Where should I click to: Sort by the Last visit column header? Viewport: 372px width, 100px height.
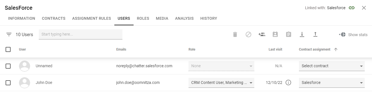coord(275,49)
